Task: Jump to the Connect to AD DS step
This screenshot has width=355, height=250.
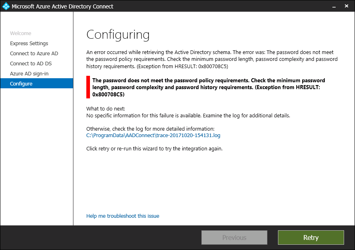Action: click(31, 64)
